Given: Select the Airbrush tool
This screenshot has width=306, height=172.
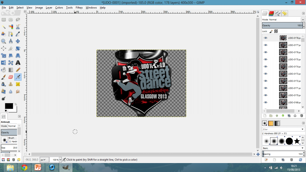Looking at the screenshot, I should (18, 77).
